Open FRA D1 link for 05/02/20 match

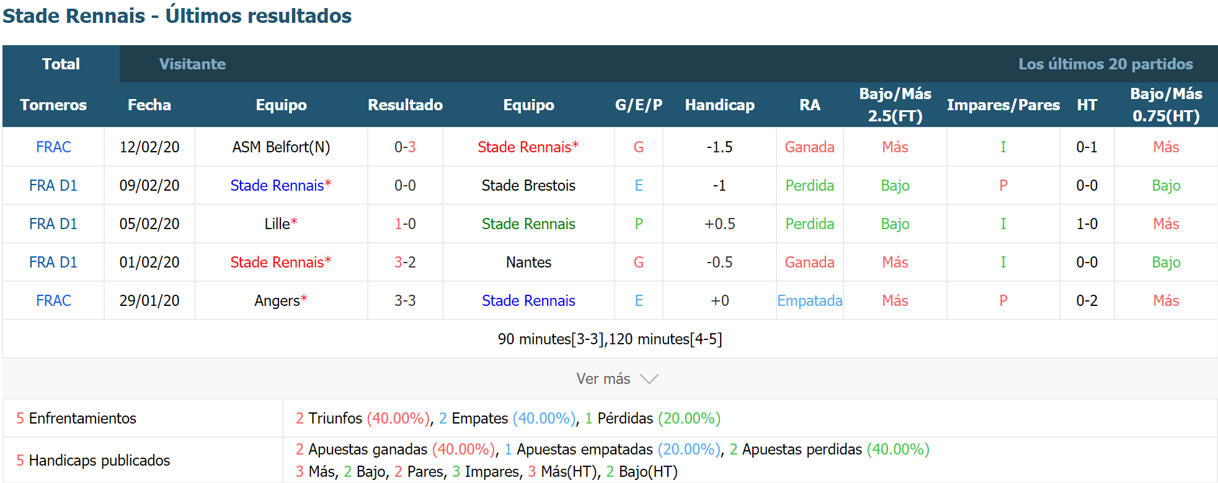[x=53, y=224]
